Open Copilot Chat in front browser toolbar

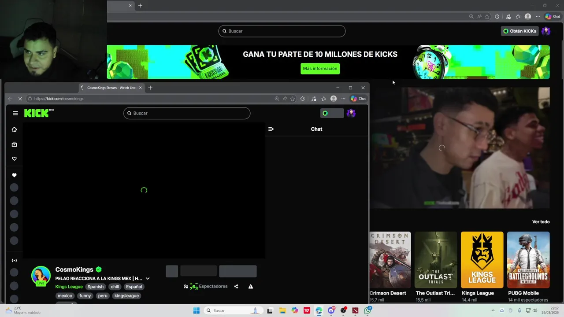[358, 99]
